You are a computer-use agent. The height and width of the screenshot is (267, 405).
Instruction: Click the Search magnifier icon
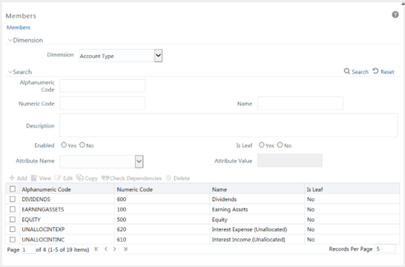pyautogui.click(x=347, y=71)
